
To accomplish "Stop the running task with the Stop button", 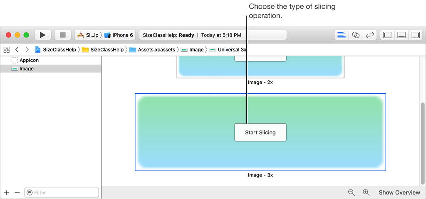I will [63, 35].
